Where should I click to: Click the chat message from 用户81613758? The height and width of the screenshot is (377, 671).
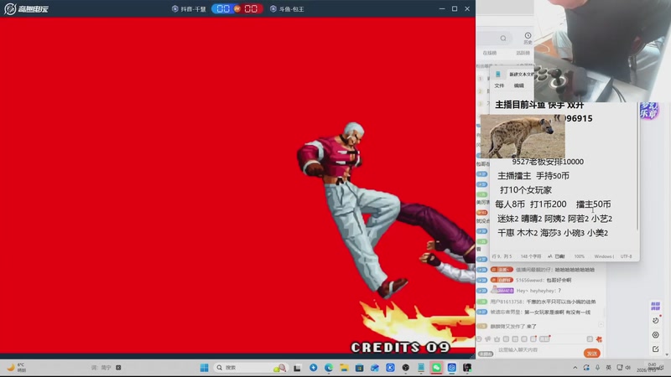[543, 302]
